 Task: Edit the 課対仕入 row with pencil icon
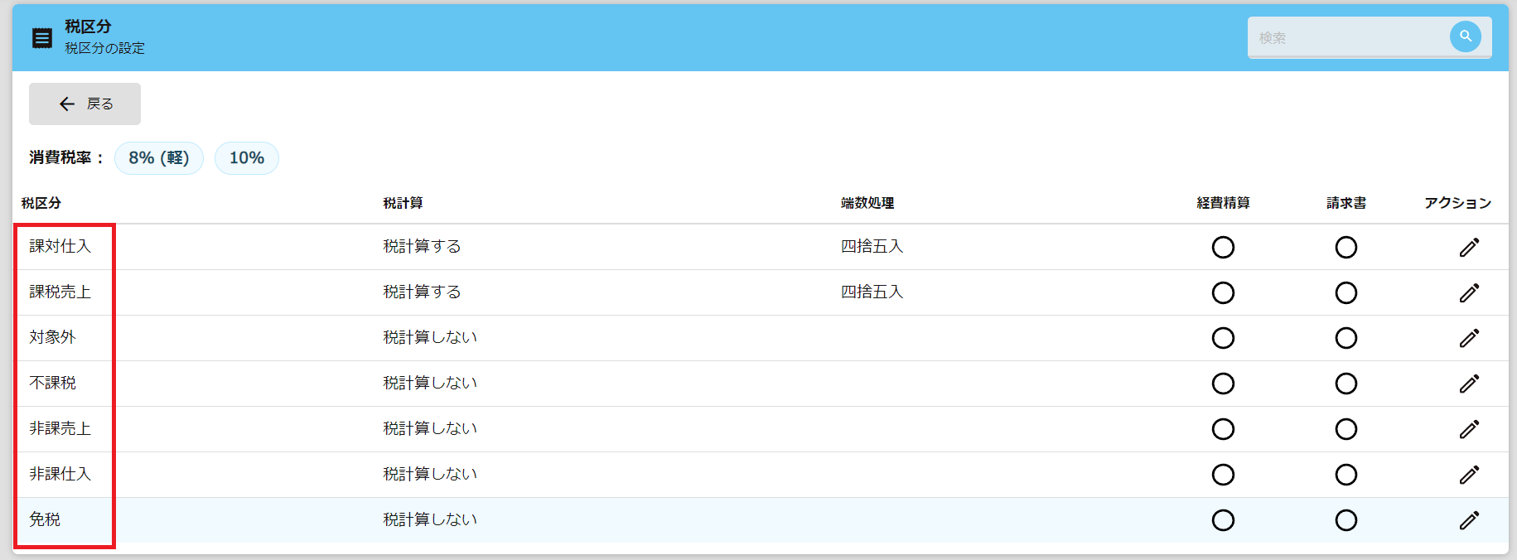point(1469,247)
